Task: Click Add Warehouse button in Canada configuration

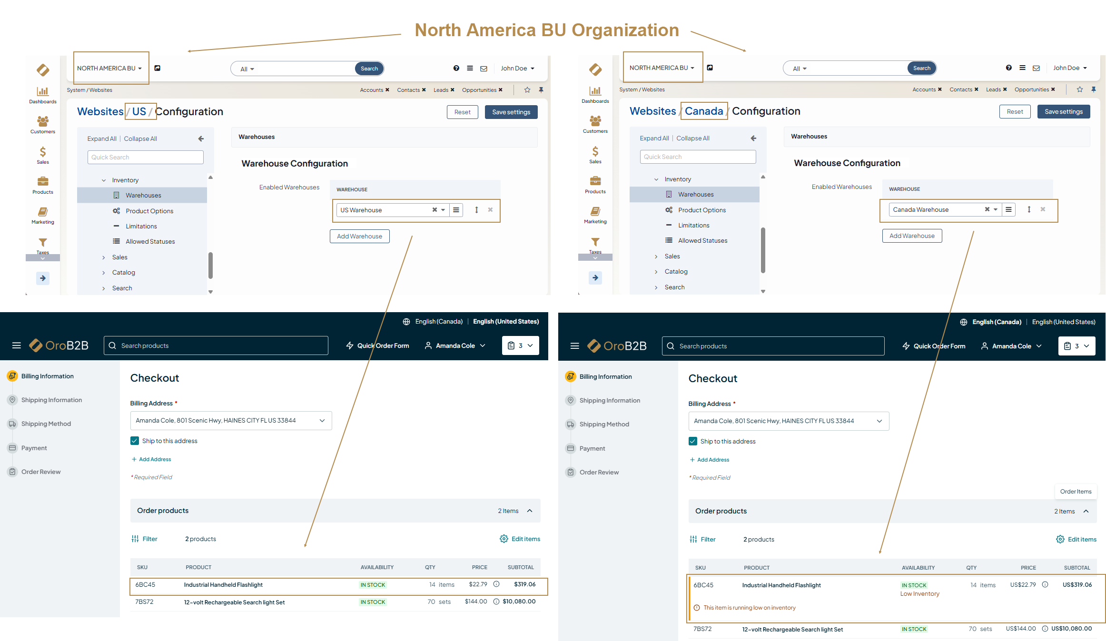Action: [x=912, y=236]
